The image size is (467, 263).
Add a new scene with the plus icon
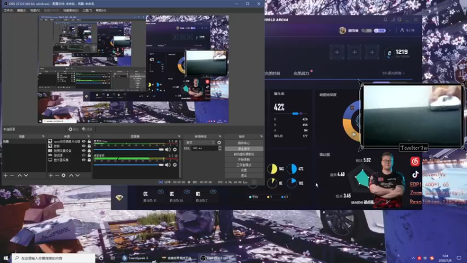click(x=5, y=175)
